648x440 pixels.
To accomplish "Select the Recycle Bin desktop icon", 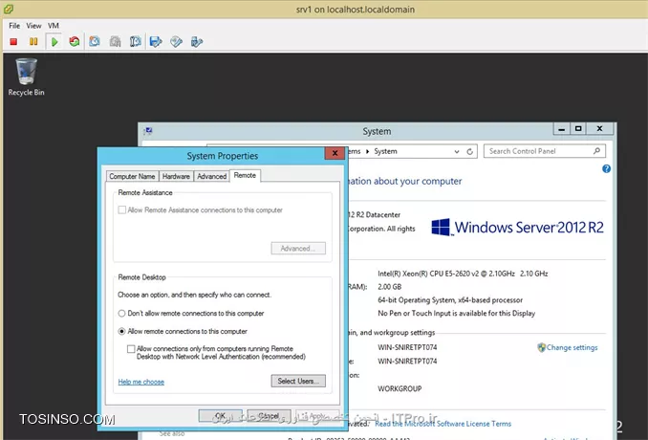I will [26, 77].
